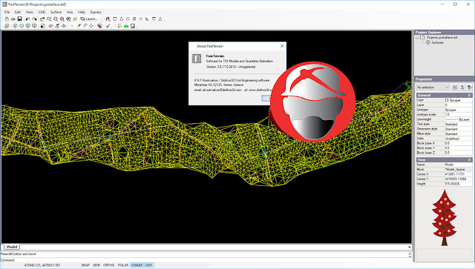Image resolution: width=475 pixels, height=269 pixels.
Task: Click the Open file folder icon
Action: [13, 19]
